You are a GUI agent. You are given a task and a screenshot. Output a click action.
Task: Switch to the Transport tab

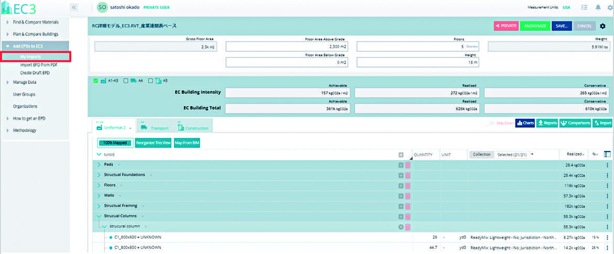(x=155, y=126)
